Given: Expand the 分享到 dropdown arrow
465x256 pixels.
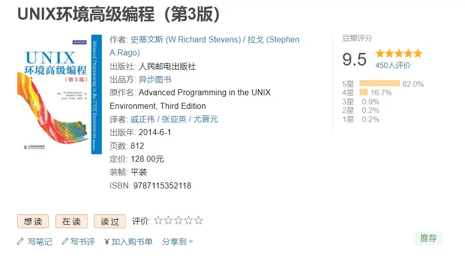Looking at the screenshot, I should point(191,242).
